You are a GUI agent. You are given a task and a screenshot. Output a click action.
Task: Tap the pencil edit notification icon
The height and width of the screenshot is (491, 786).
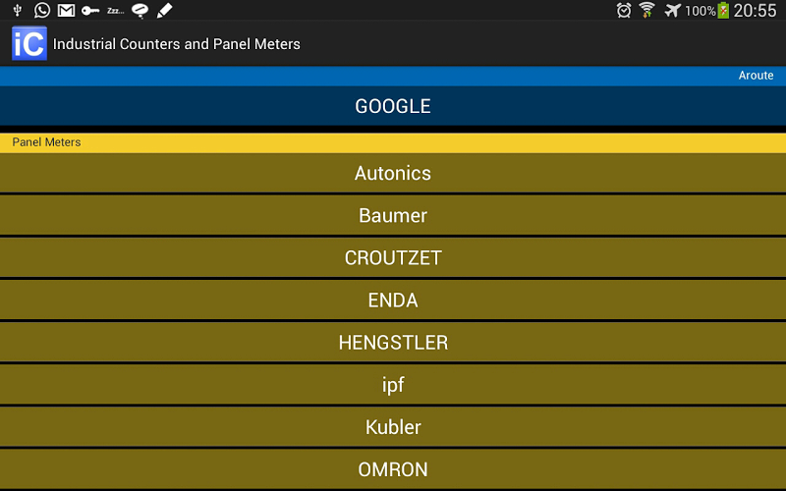(164, 10)
